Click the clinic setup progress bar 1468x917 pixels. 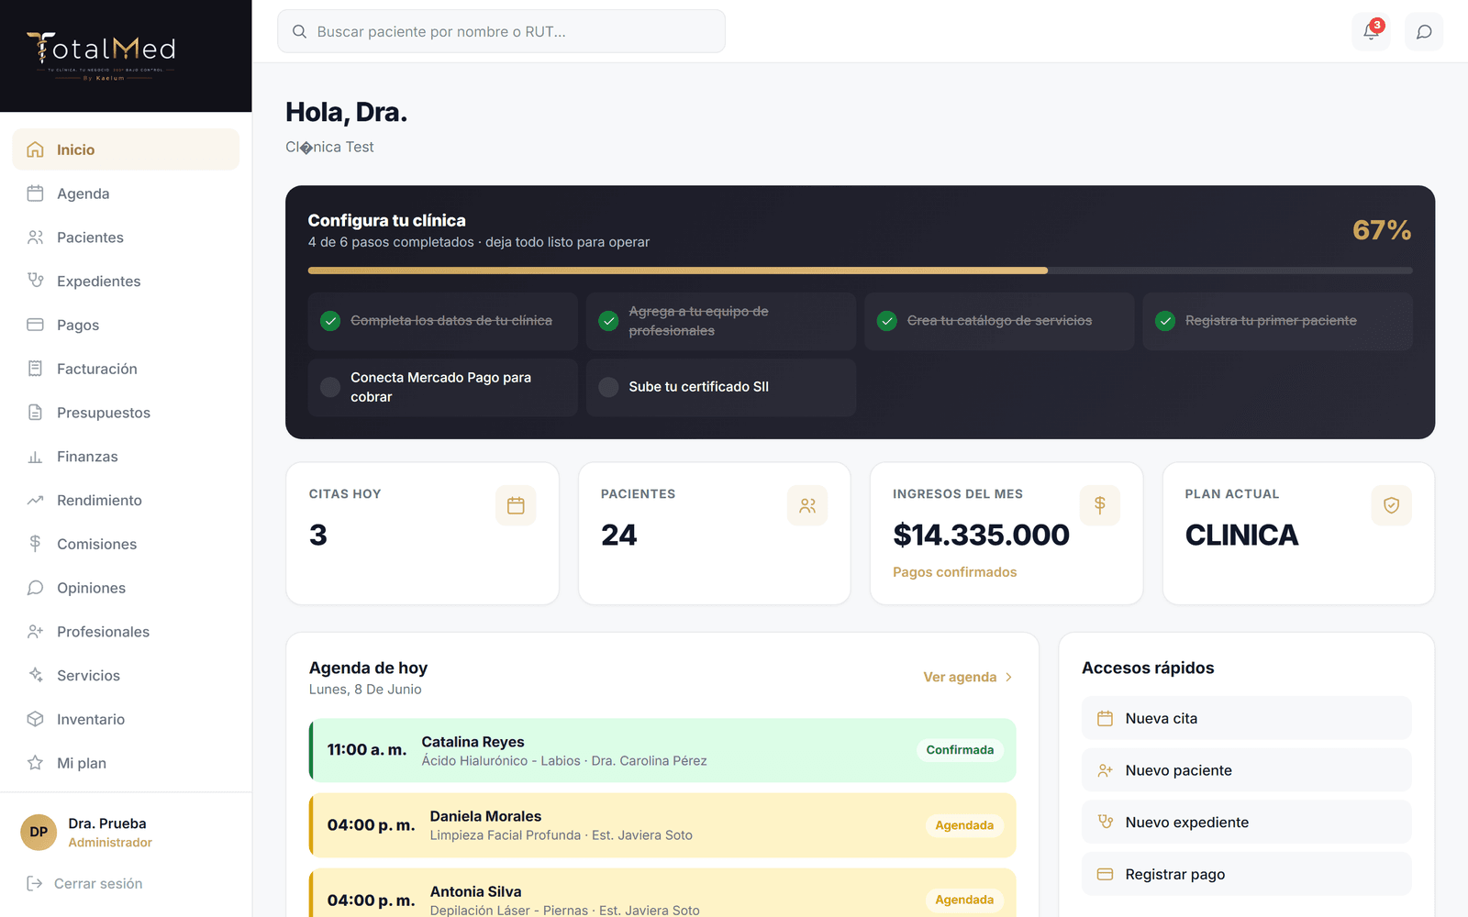860,271
